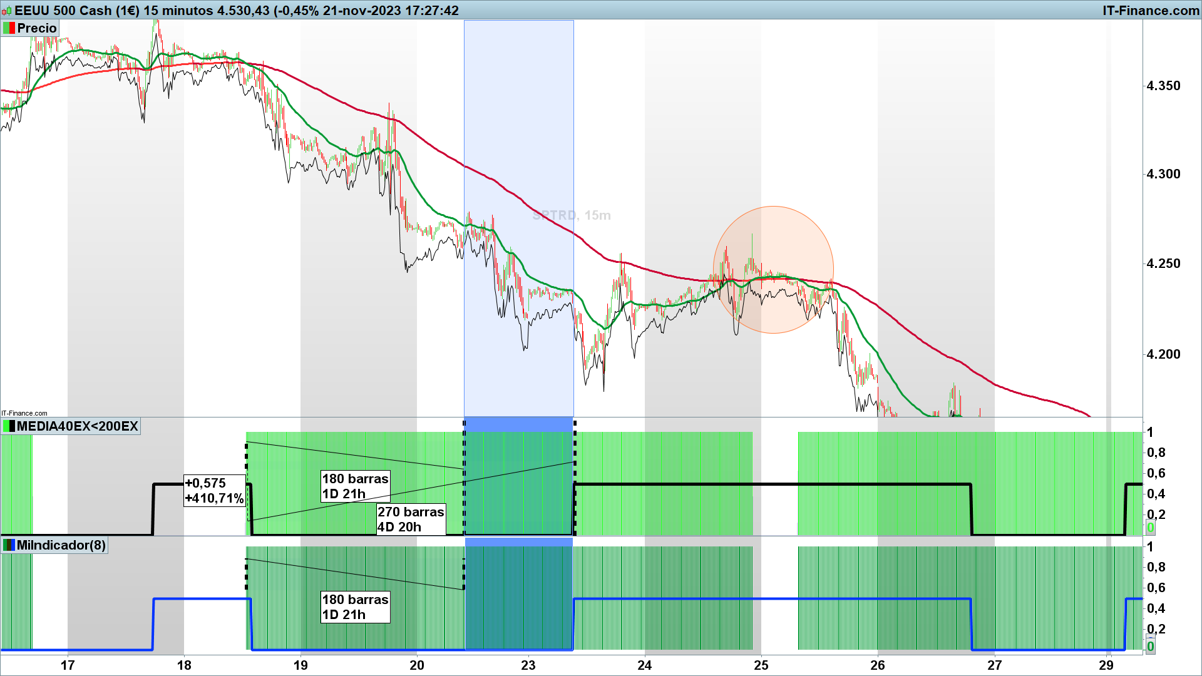Screen dimensions: 1202x676
Task: Open the Precio panel label
Action: [x=36, y=28]
